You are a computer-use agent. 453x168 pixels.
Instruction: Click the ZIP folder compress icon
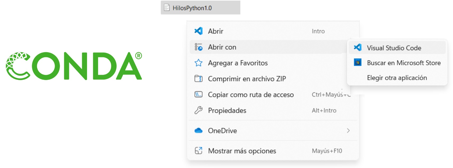[198, 79]
